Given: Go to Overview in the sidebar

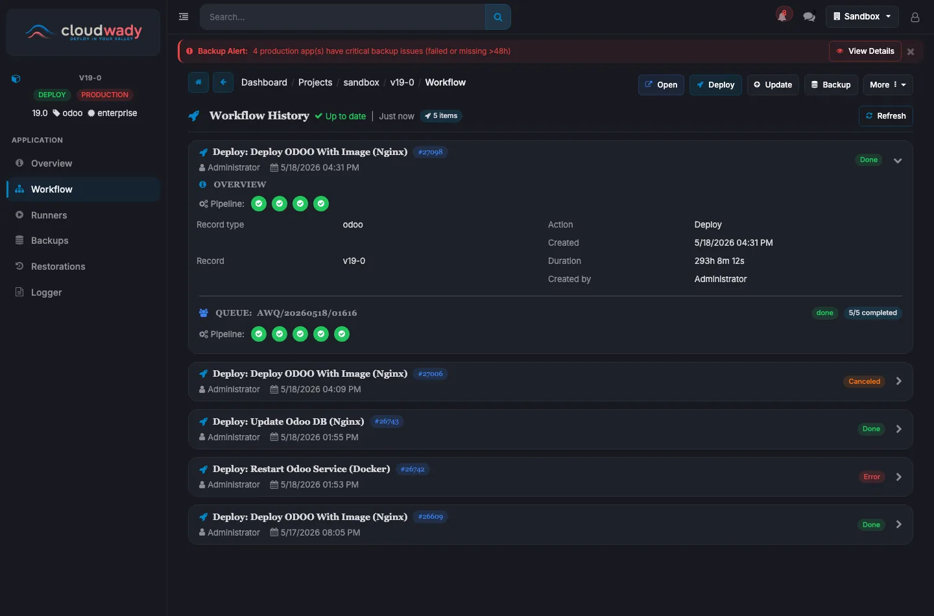Looking at the screenshot, I should 83,163.
